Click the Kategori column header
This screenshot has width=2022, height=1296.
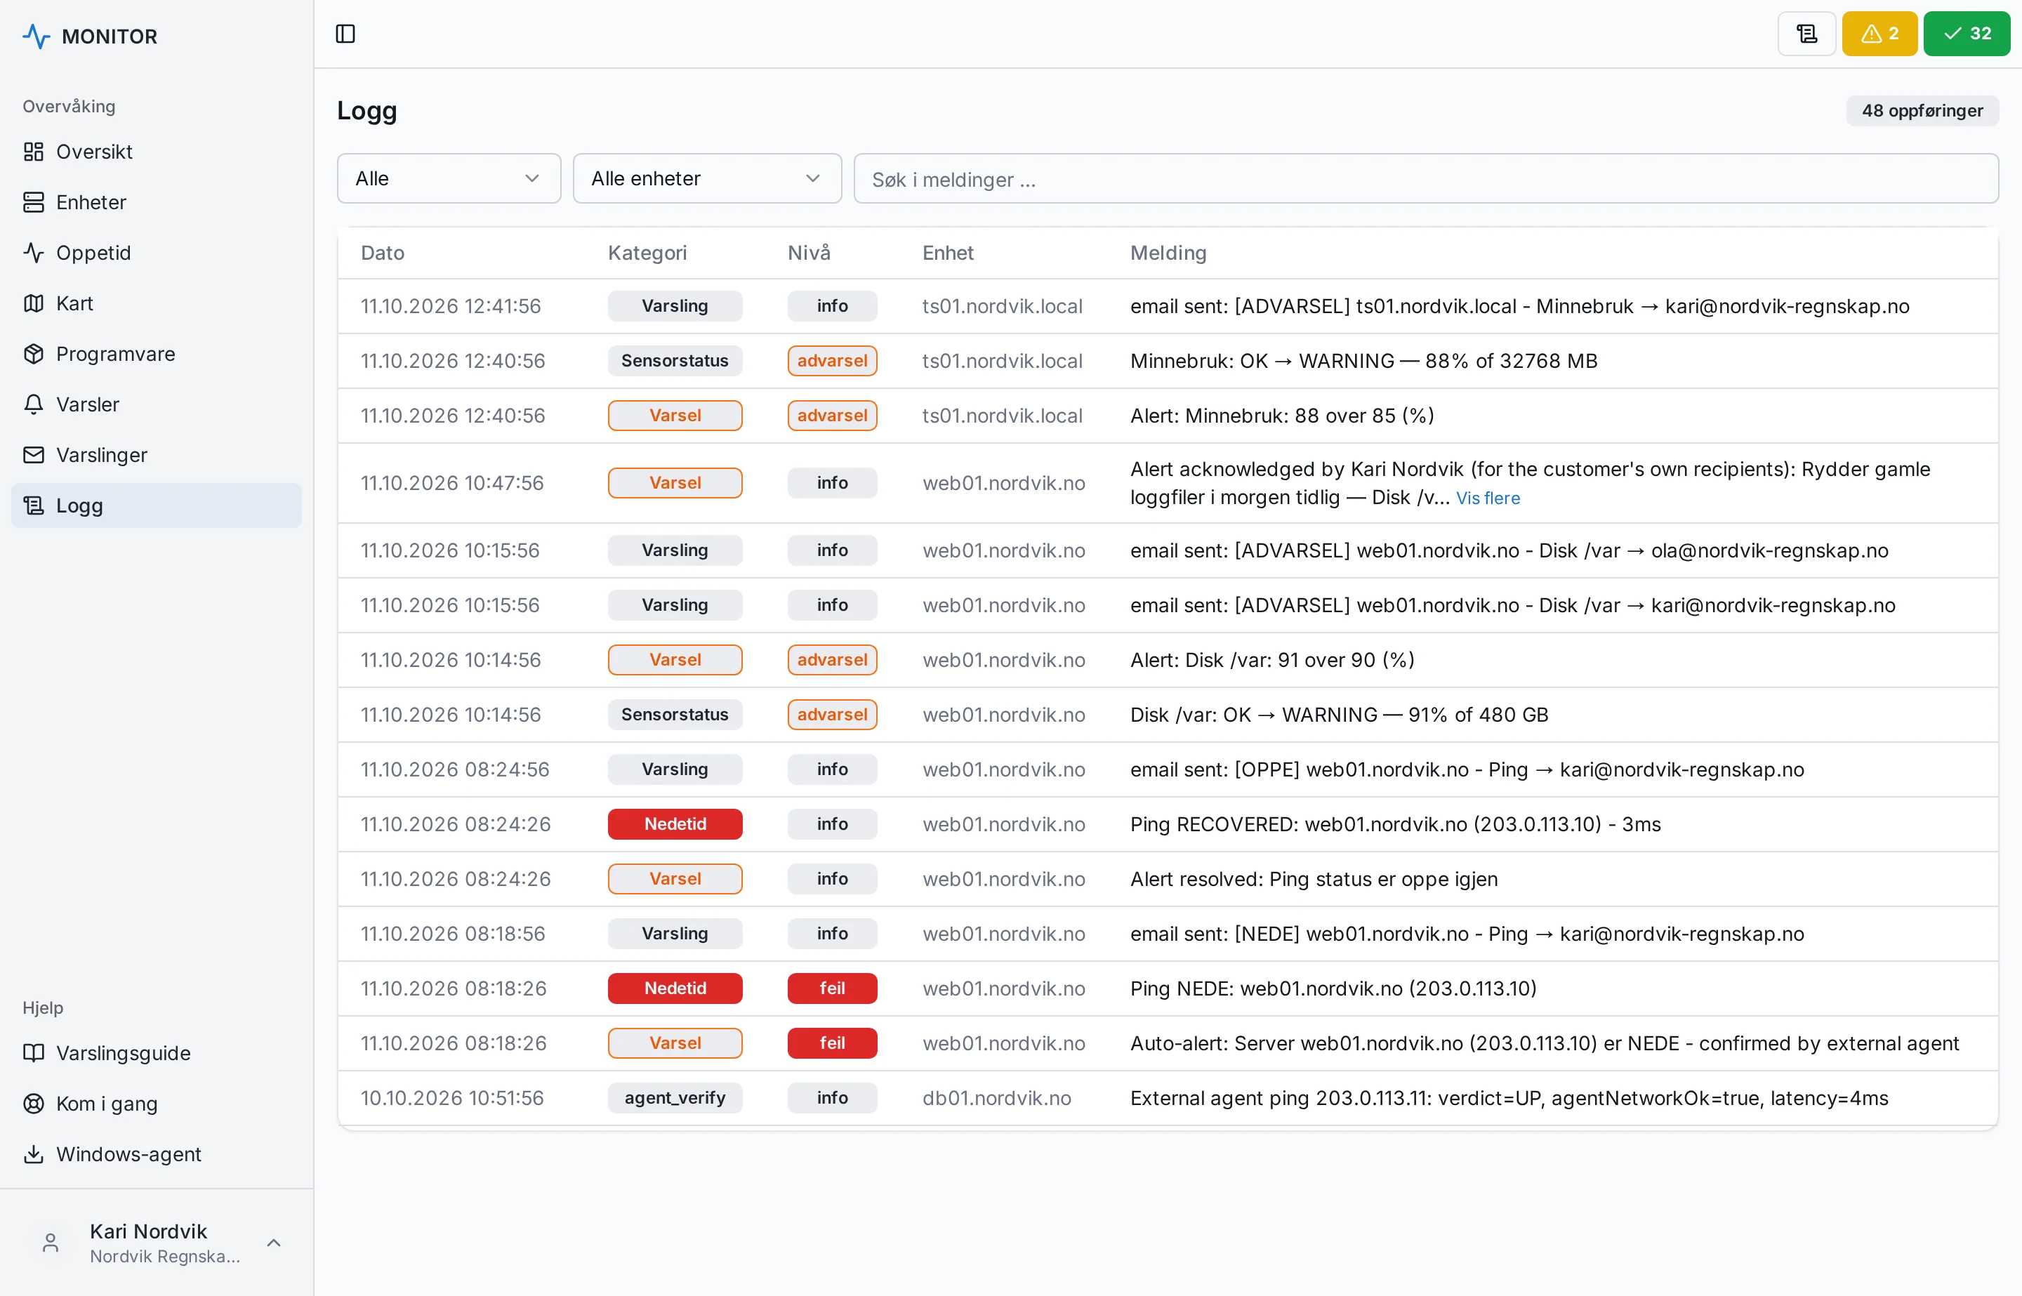(x=647, y=253)
